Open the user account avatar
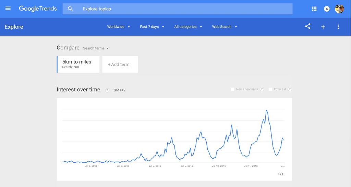Screen dimensions: 351x187 click(339, 9)
